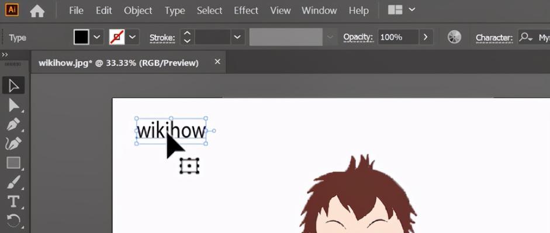The image size is (550, 233).
Task: Expand the Fill color dropdown arrow
Action: click(x=97, y=37)
